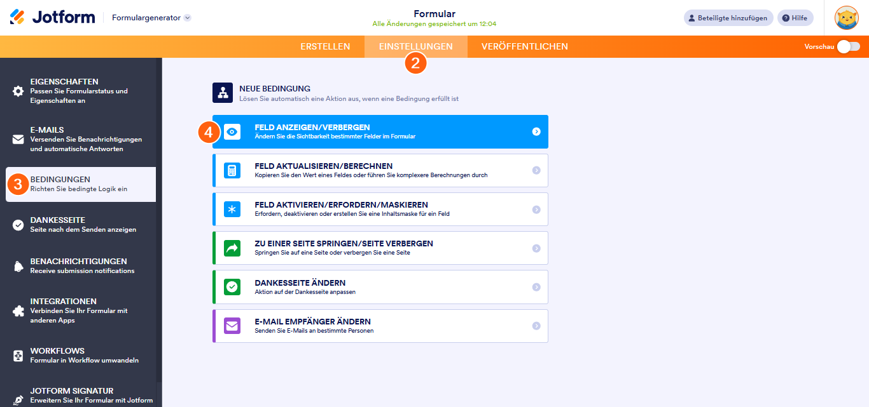Click the Hilfe button
Screen dimensions: 869x407
795,18
